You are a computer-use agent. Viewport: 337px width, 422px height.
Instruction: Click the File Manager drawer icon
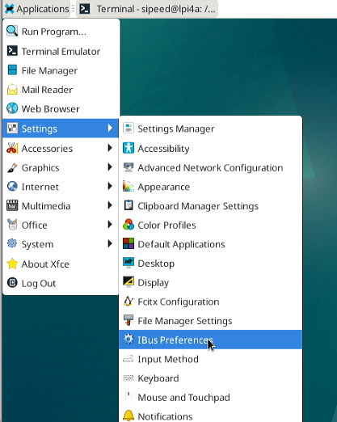[x=12, y=70]
